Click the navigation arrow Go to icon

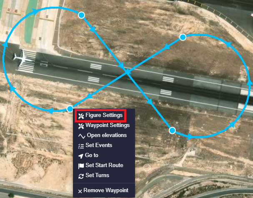pos(81,156)
